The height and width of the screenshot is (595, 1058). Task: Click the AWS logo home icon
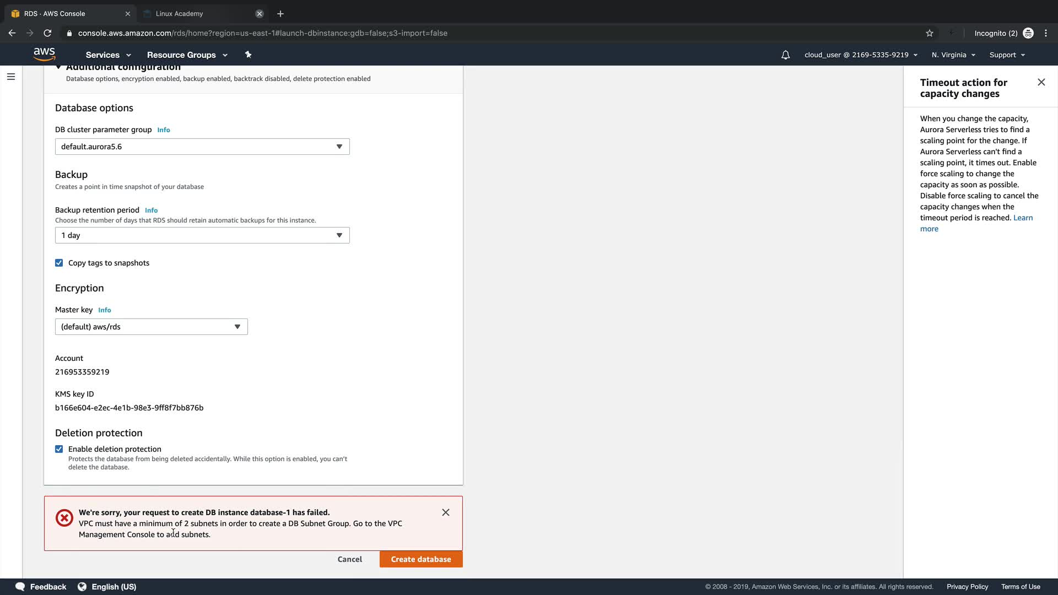pos(44,54)
